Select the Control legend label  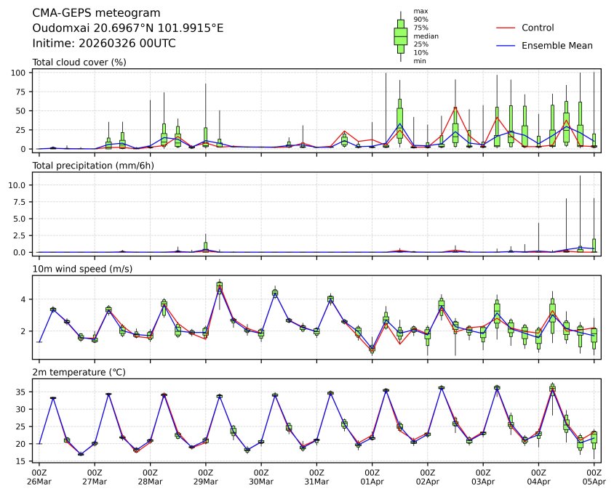(538, 28)
